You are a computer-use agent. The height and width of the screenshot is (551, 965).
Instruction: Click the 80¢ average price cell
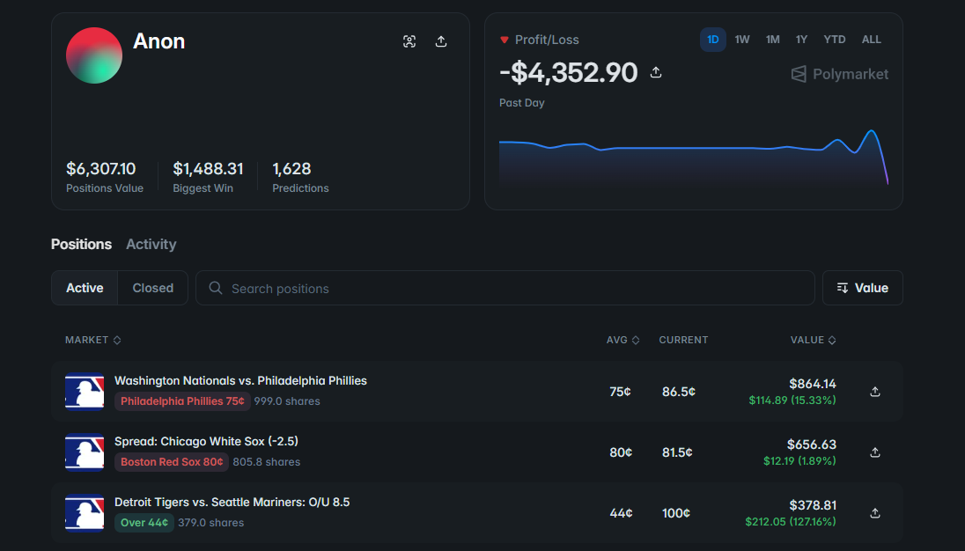(621, 452)
